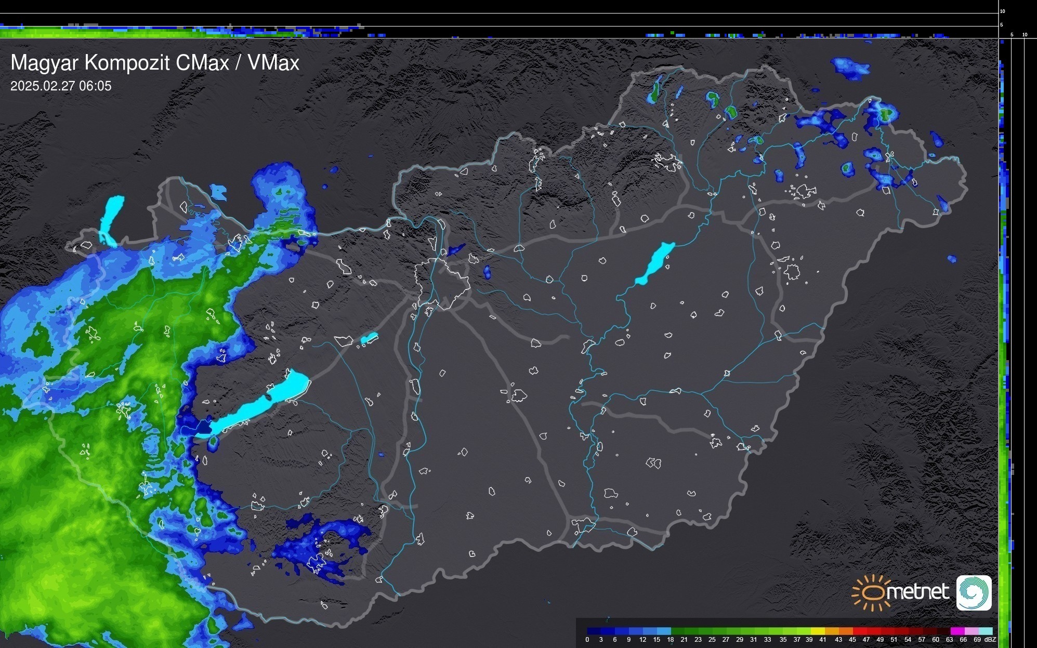Click the Magyar Kompozit CMax / VMax title
1037x648 pixels.
point(155,63)
